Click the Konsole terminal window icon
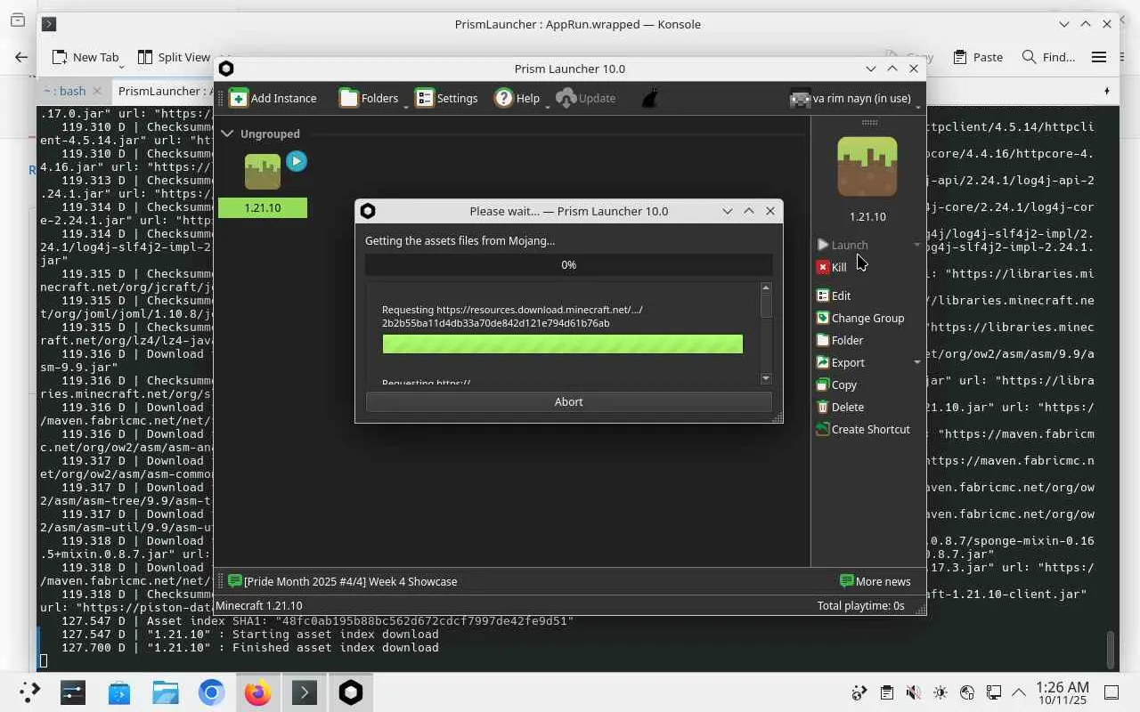 49,24
